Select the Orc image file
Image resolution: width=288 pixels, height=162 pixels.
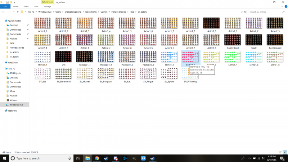(x=63, y=58)
